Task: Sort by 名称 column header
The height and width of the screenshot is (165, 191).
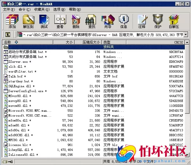Action: pyautogui.click(x=28, y=42)
